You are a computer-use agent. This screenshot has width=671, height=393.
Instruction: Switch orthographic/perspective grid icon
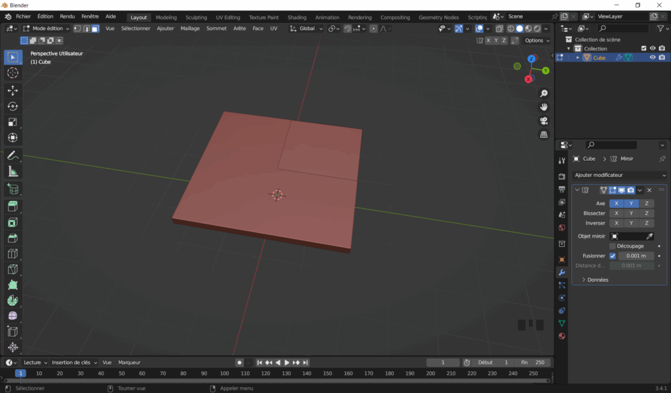click(x=544, y=134)
